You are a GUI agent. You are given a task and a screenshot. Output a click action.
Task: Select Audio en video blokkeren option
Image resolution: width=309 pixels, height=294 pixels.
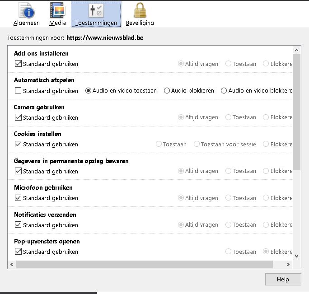coord(224,91)
